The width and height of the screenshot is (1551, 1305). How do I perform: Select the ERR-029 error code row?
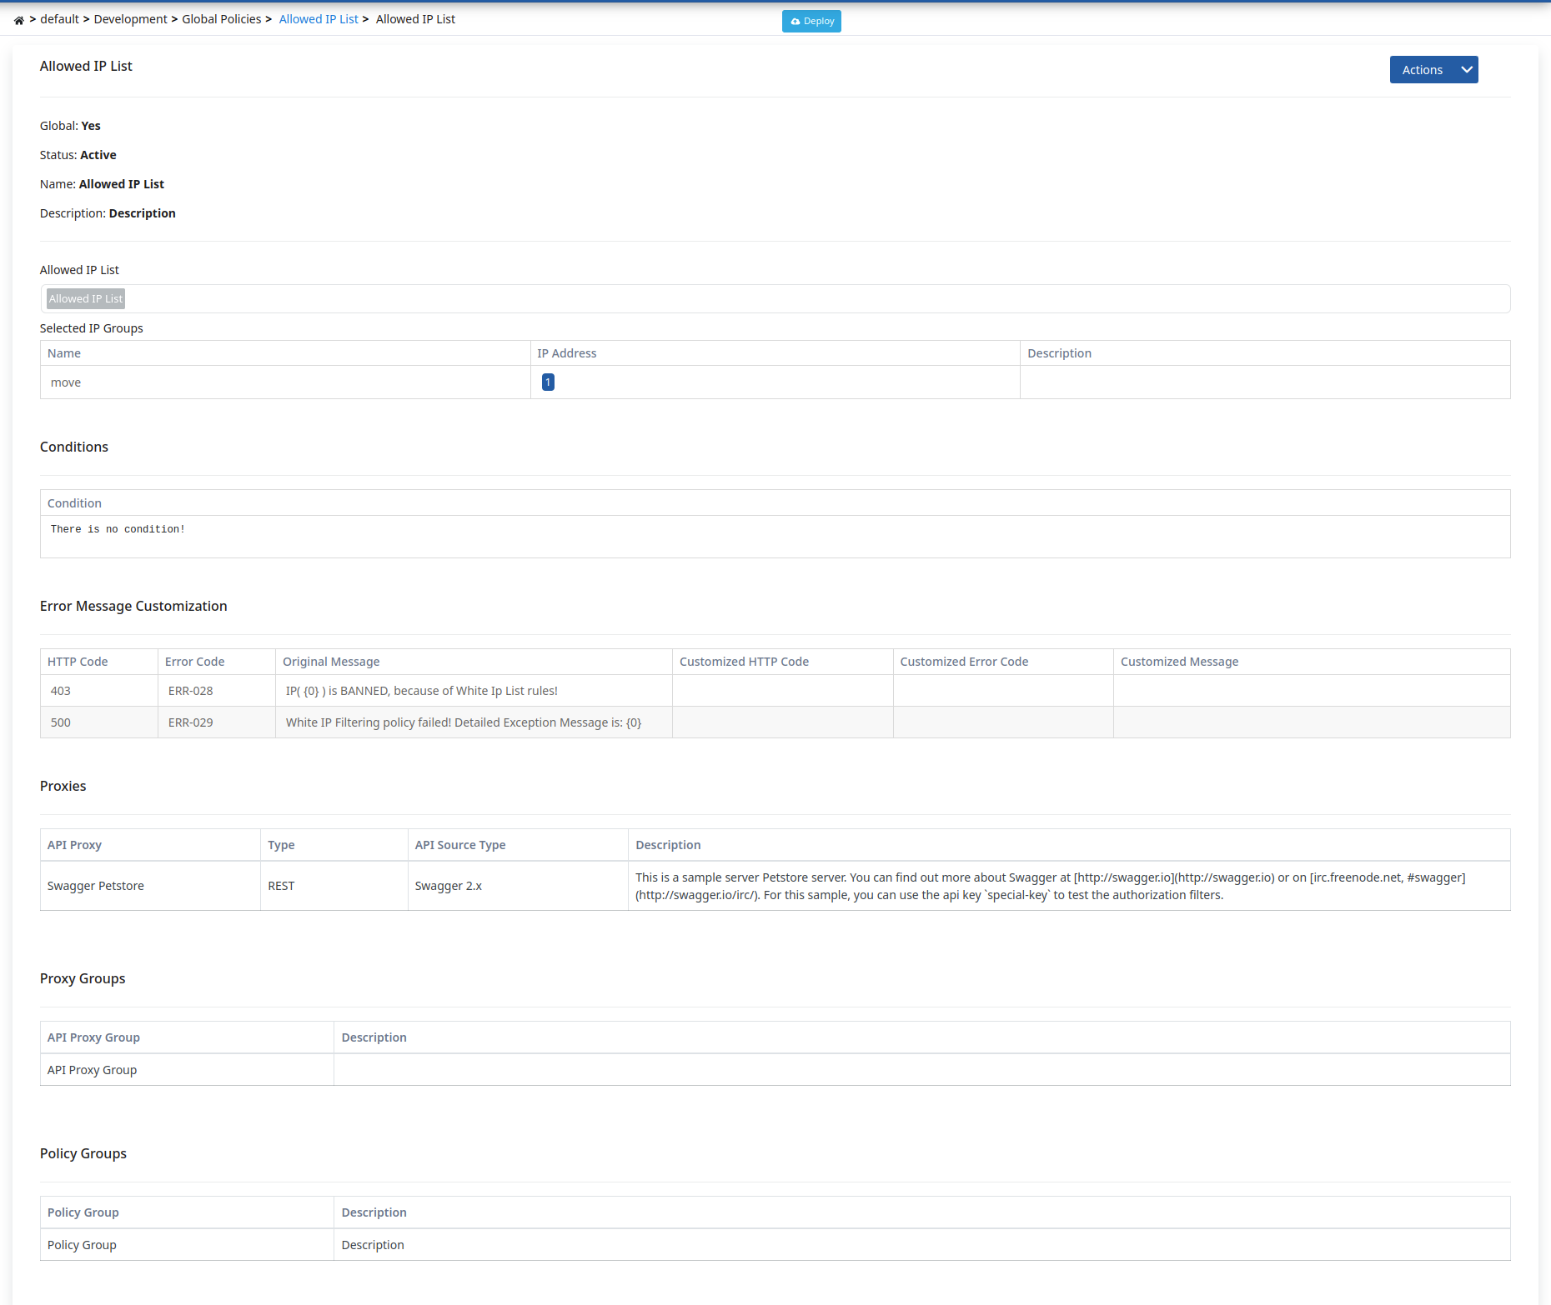click(191, 722)
